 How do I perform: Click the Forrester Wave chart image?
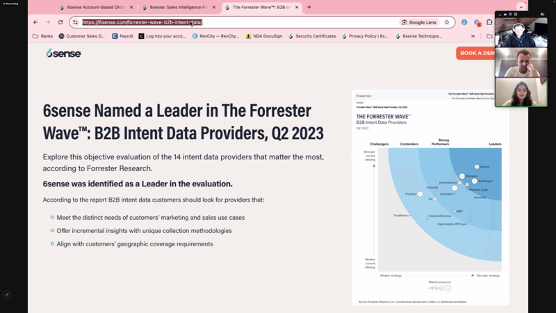[x=430, y=198]
